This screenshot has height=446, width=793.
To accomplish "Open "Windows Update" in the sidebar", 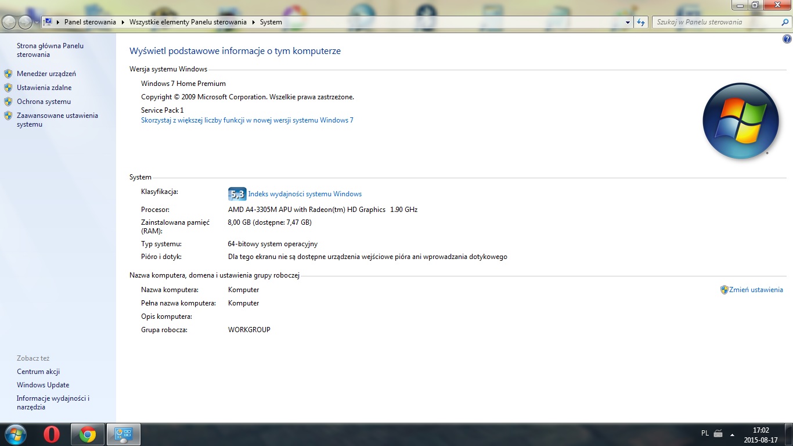I will coord(43,385).
